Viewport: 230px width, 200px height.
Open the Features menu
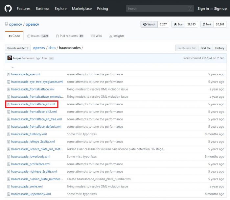[x=23, y=9]
